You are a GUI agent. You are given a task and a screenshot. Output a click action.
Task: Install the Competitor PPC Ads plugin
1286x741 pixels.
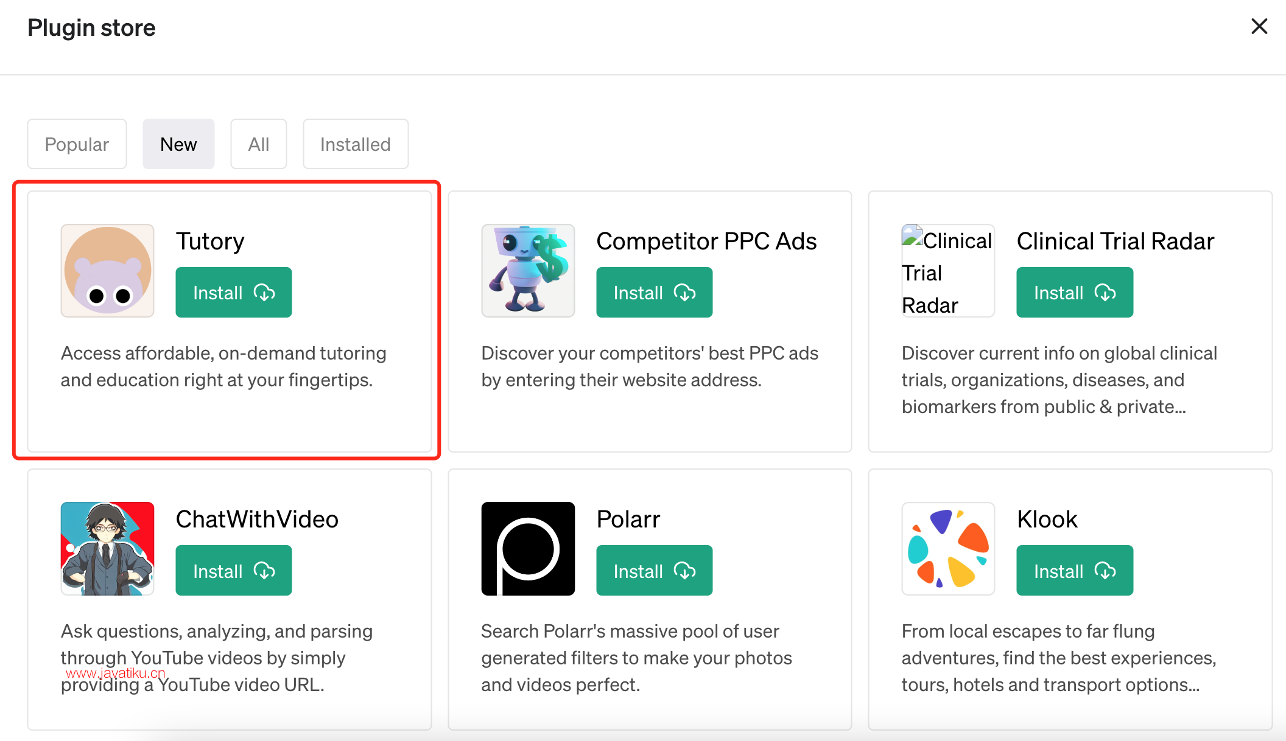click(654, 293)
